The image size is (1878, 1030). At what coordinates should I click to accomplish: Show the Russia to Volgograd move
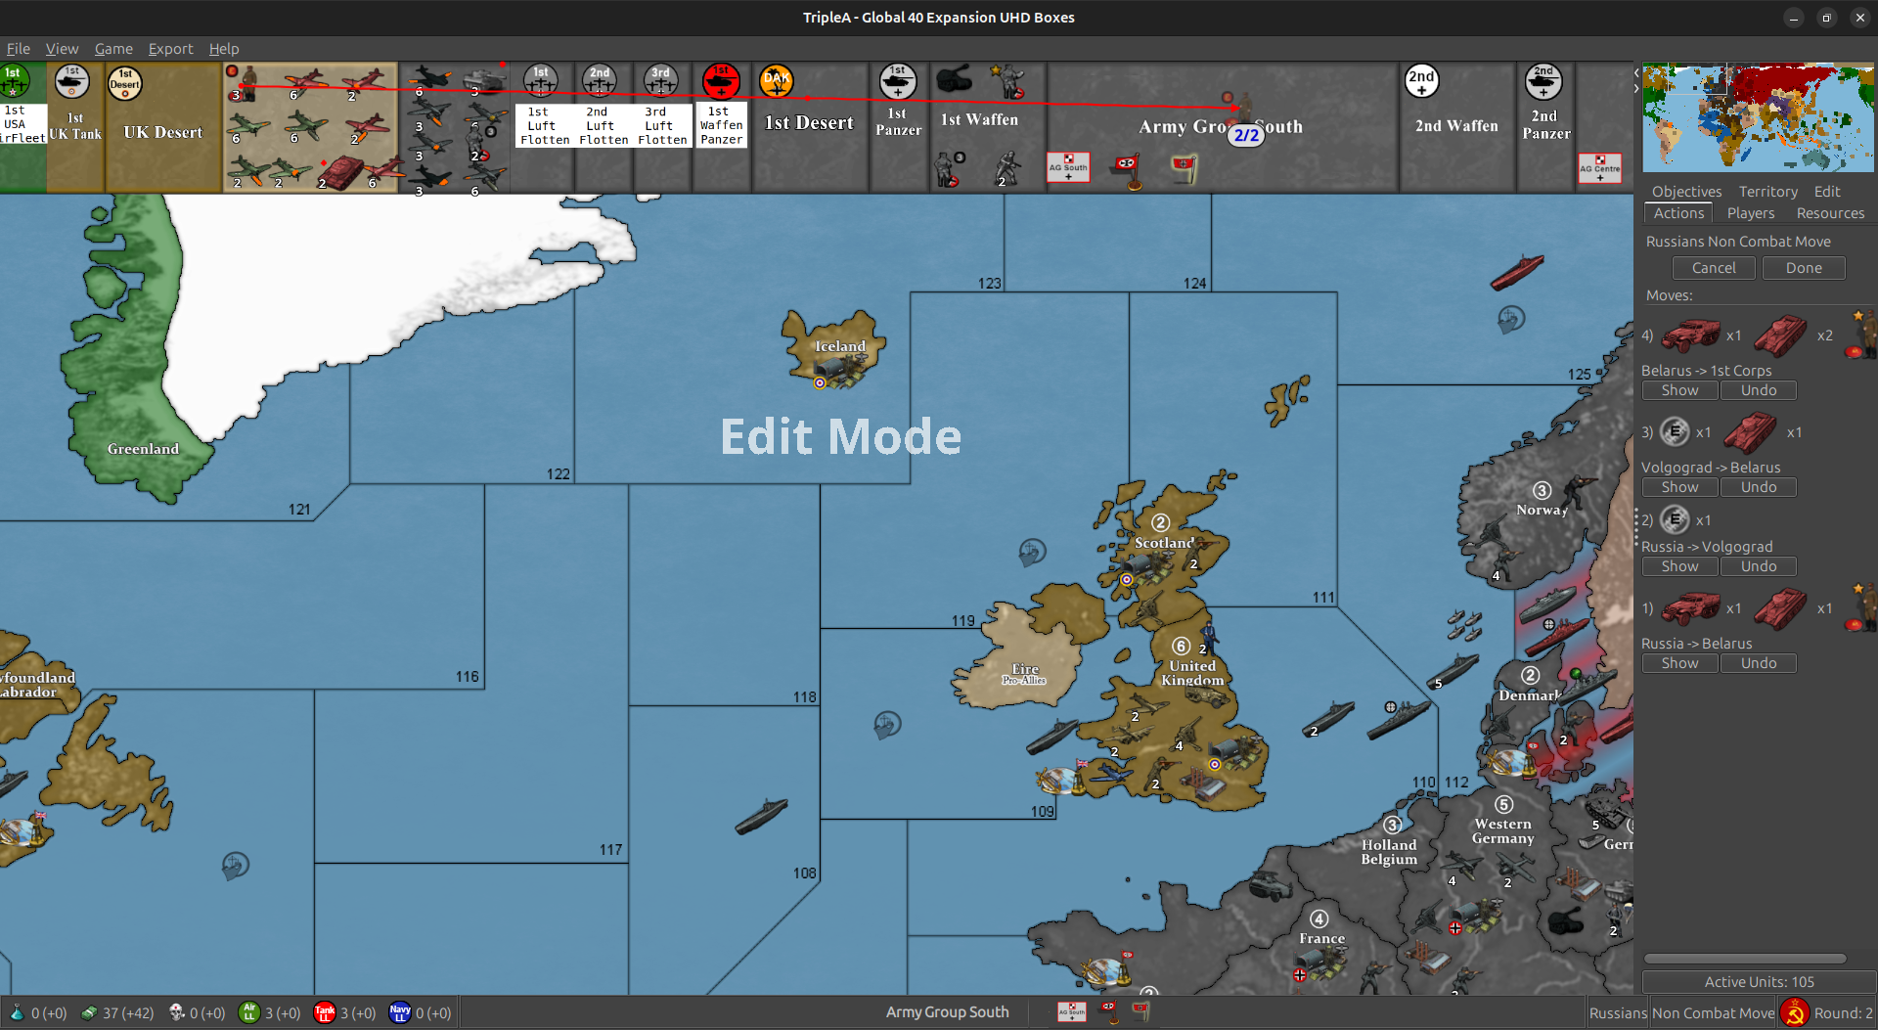click(x=1679, y=566)
